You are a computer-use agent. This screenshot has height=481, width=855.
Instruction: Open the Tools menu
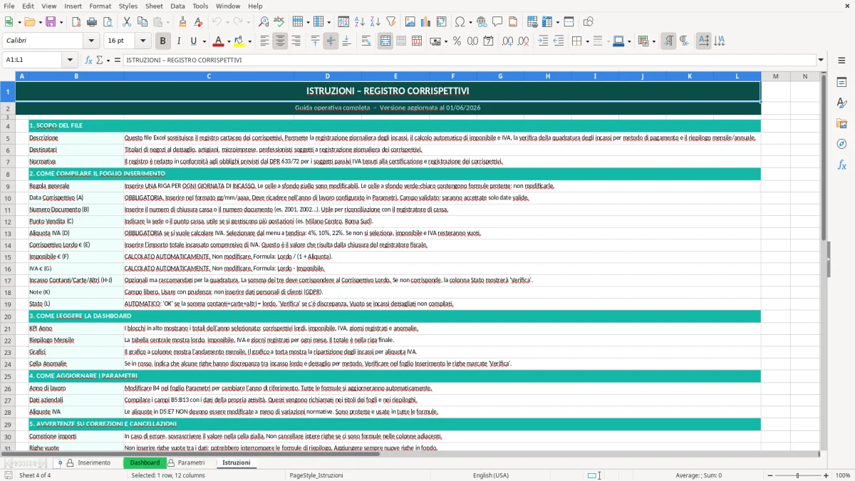200,6
